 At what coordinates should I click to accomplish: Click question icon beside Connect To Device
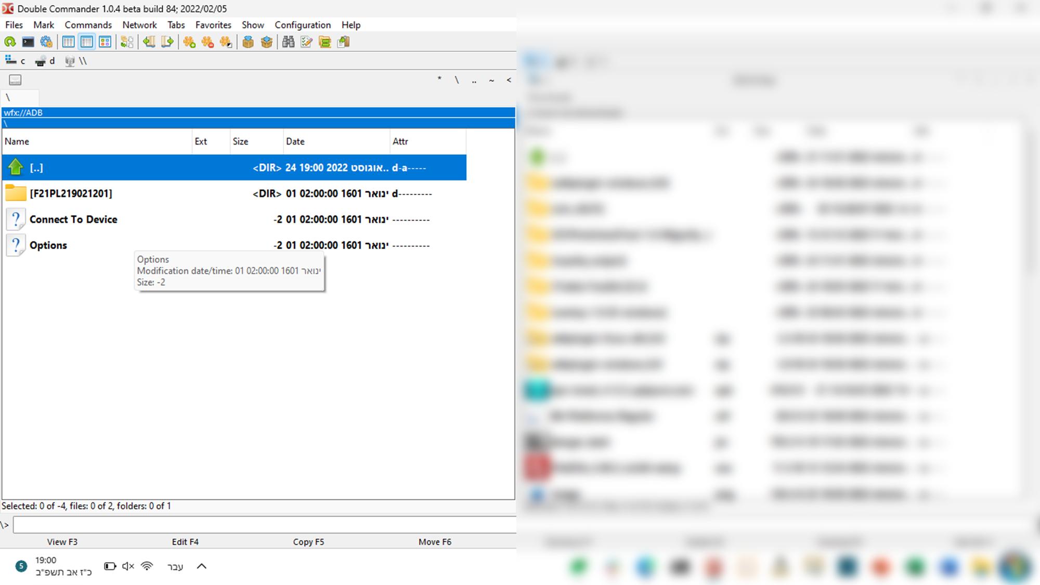[16, 219]
